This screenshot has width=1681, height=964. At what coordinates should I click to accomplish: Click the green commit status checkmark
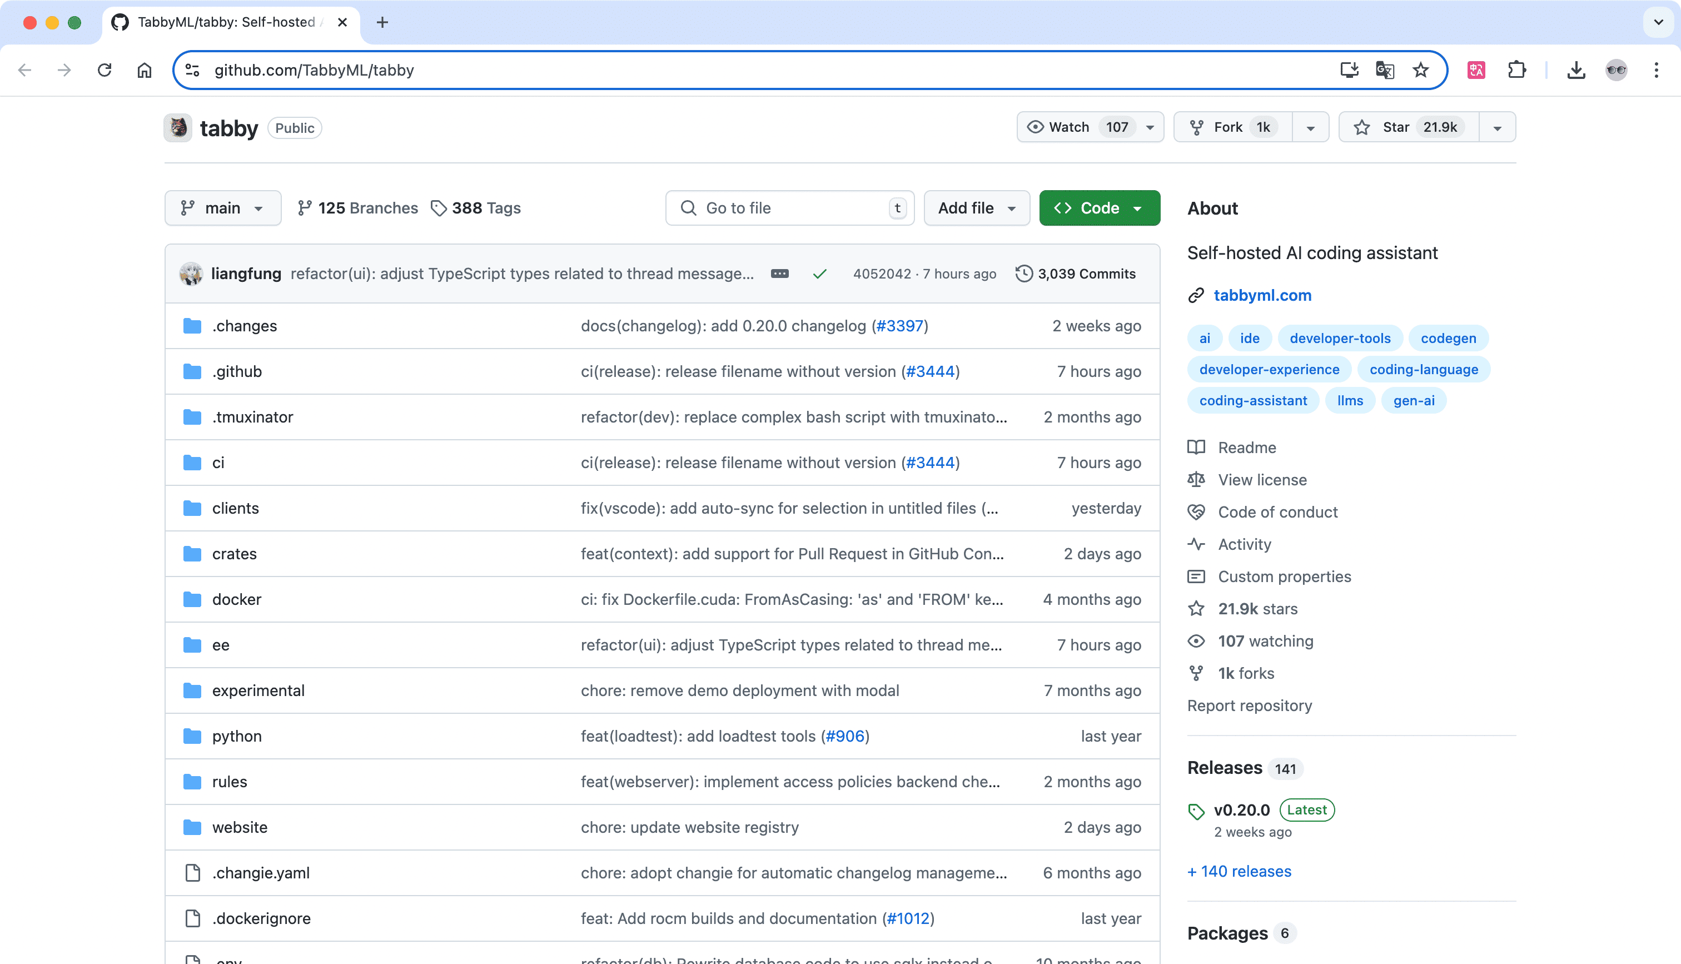click(x=819, y=274)
